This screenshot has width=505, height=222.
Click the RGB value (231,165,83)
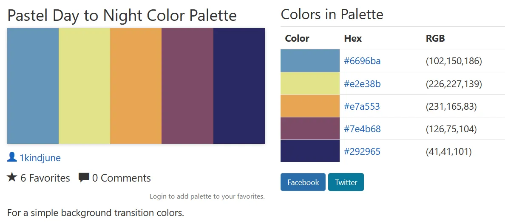point(451,106)
